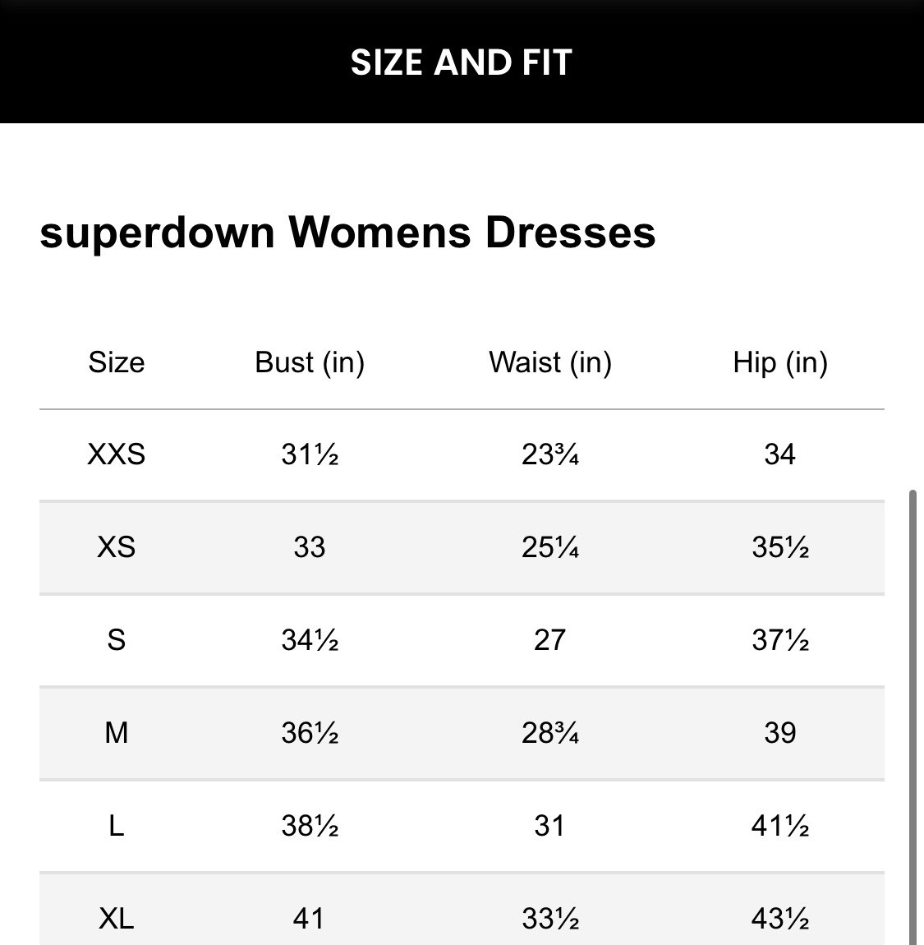Click the vertical scrollbar on the right
This screenshot has height=945, width=924.
(912, 715)
